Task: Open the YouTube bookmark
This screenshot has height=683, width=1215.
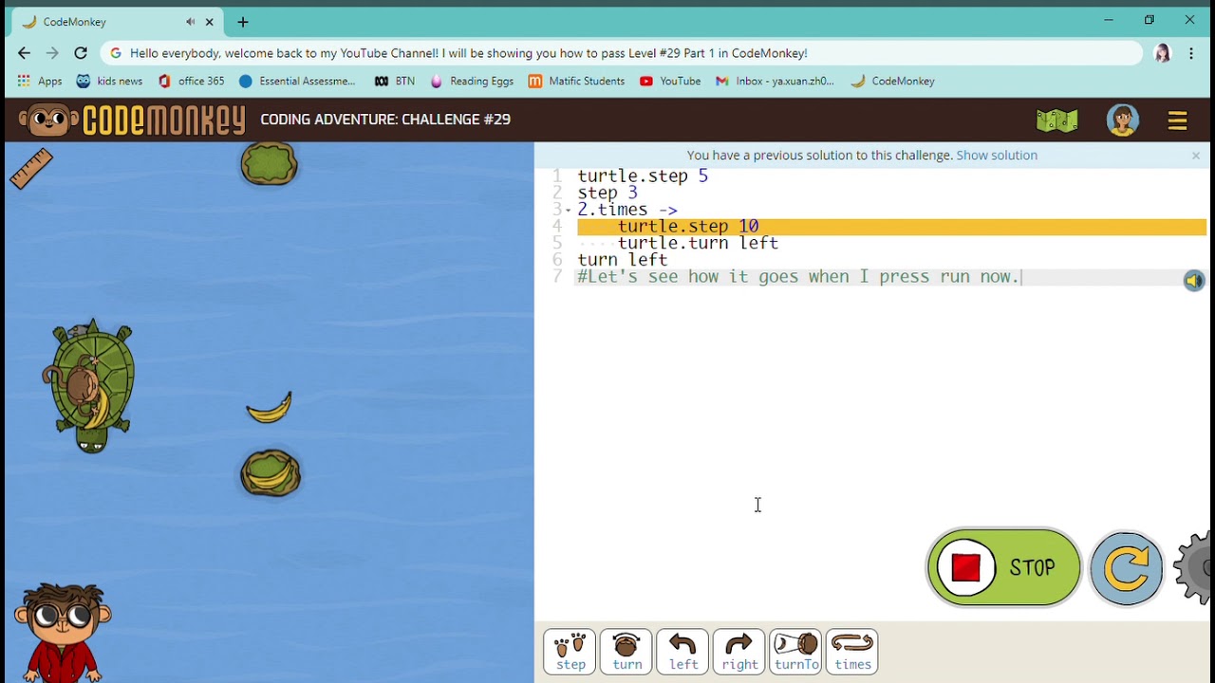Action: [x=670, y=82]
